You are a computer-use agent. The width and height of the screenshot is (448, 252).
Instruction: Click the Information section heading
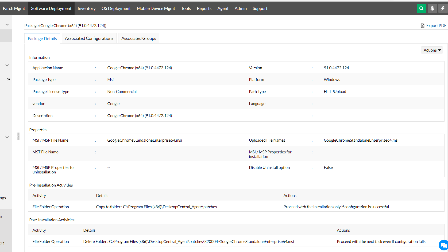[39, 57]
